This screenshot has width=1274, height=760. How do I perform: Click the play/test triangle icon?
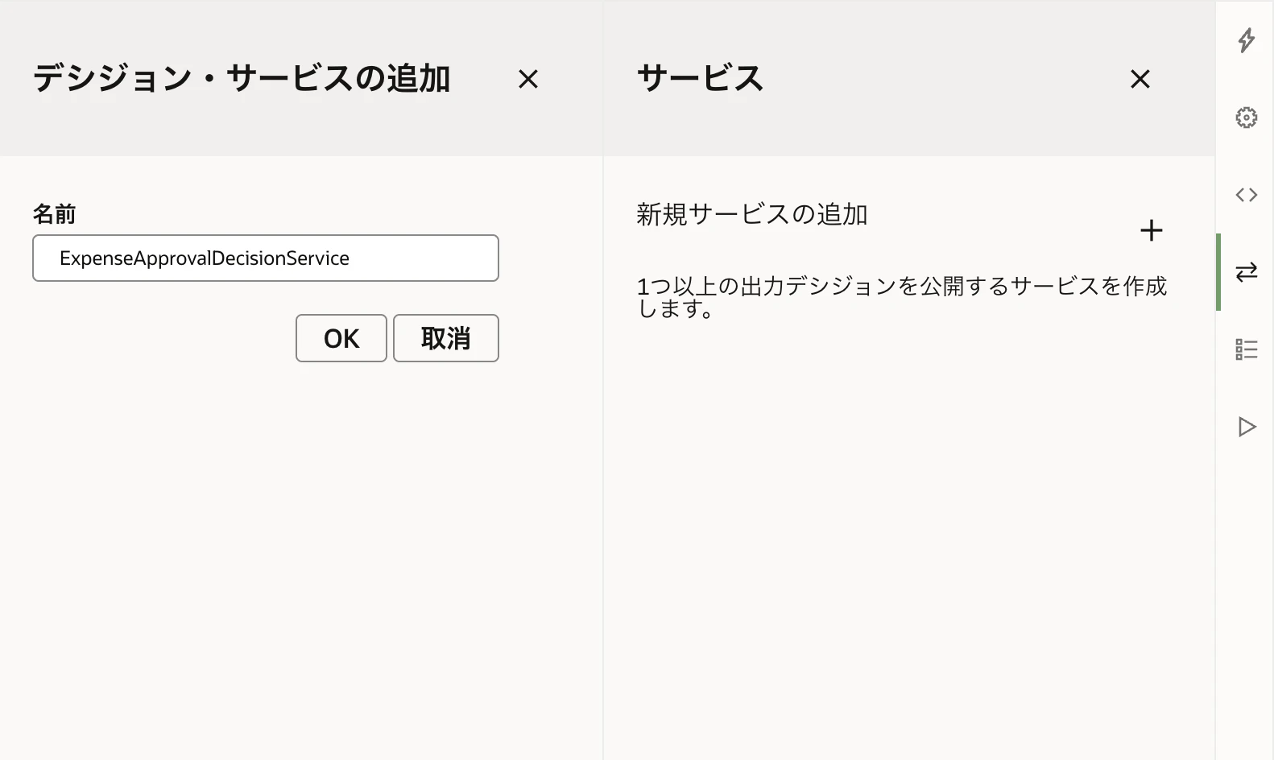click(x=1246, y=427)
